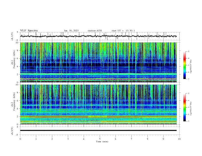The image size is (202, 156).
Task: Click the ch.1 voltage waveform trace
Action: 98,36
